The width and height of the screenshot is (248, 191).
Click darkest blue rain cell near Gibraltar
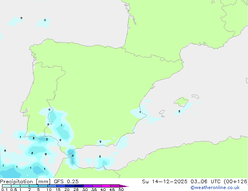(71, 152)
